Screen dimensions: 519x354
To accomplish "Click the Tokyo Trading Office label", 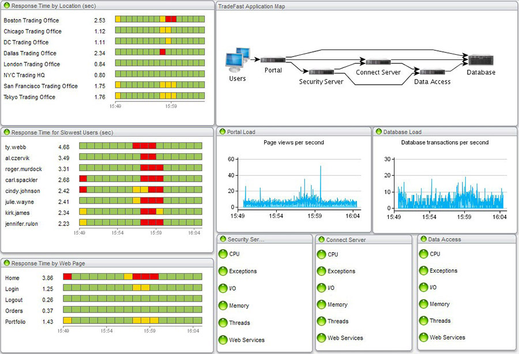I will [x=29, y=97].
